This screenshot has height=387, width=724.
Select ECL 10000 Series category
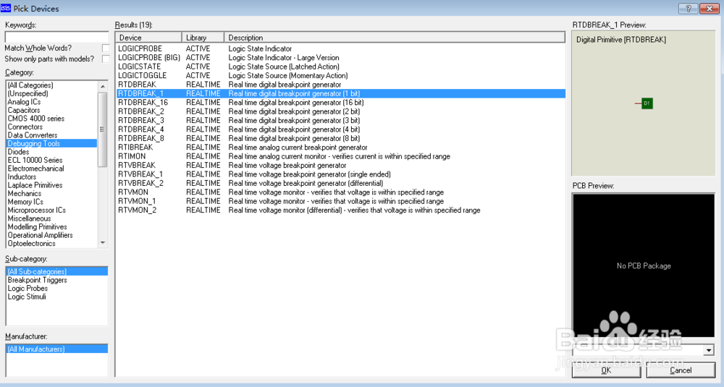pyautogui.click(x=51, y=160)
